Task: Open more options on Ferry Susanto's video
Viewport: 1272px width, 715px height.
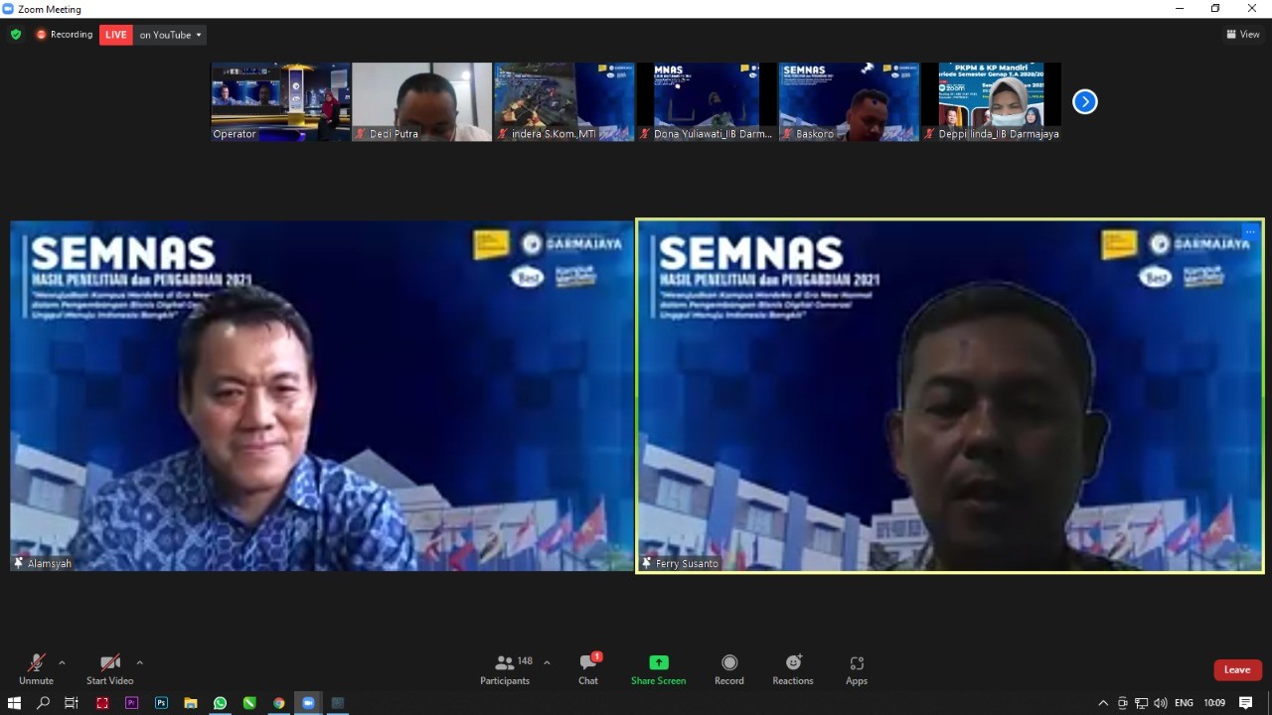Action: pyautogui.click(x=1250, y=232)
